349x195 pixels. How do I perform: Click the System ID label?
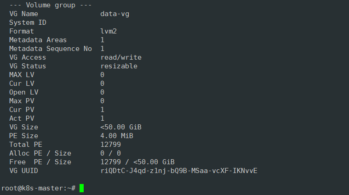pos(28,22)
